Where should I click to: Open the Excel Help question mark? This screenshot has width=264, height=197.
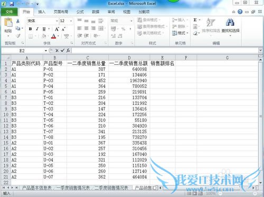240,12
